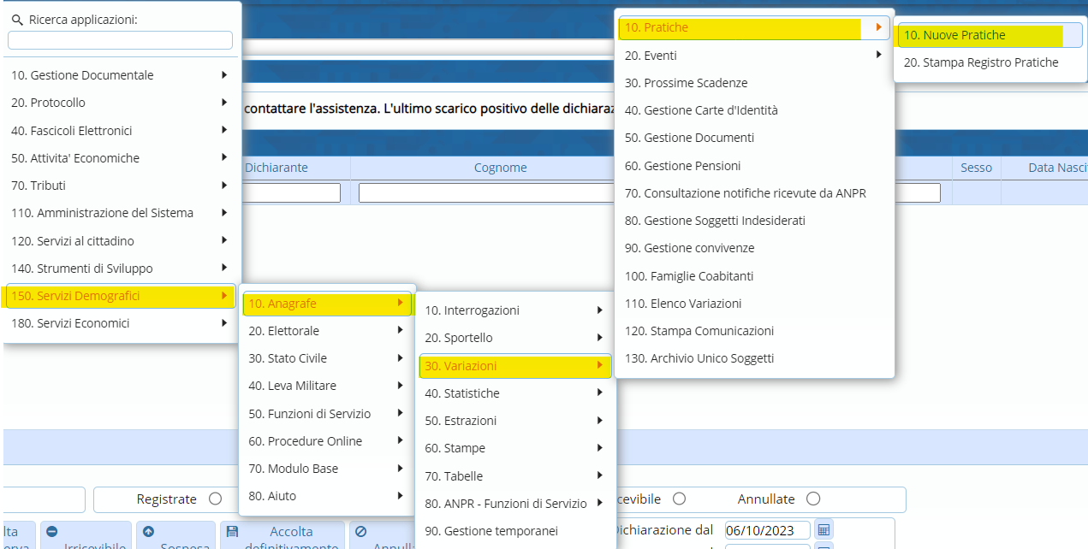Select the Registrate radio button
Screen dimensions: 1088x549
tap(215, 499)
